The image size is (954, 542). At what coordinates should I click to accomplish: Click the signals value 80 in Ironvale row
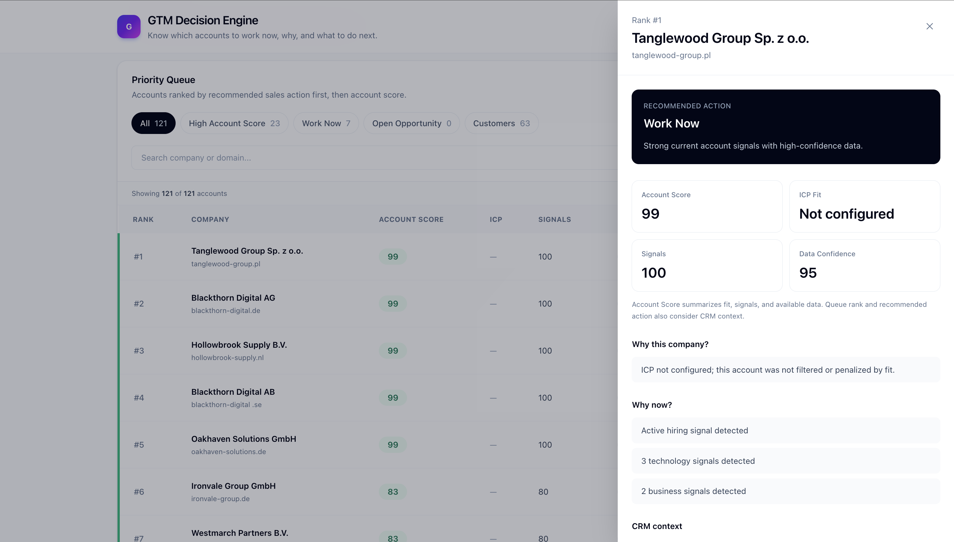543,492
